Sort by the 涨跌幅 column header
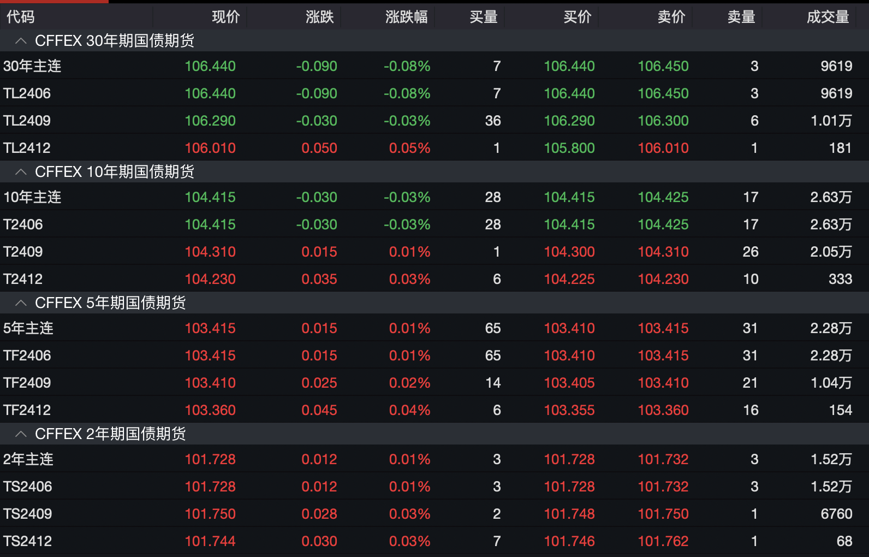 [407, 17]
